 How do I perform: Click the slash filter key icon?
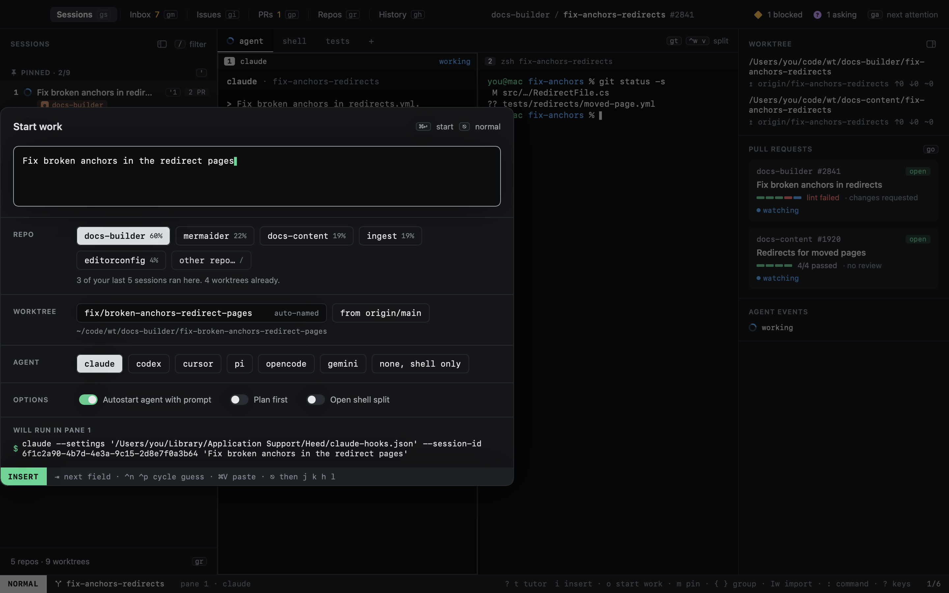tap(180, 44)
